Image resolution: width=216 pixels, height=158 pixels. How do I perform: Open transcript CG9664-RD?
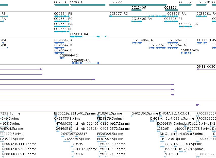point(63,29)
